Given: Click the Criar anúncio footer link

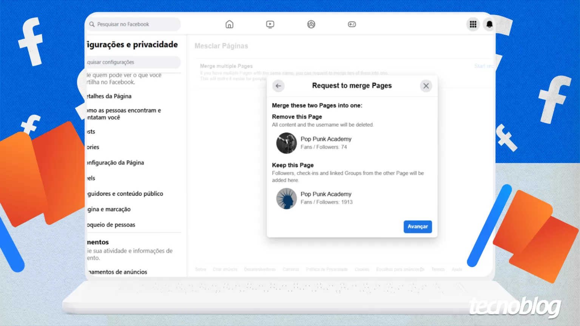Looking at the screenshot, I should 225,269.
